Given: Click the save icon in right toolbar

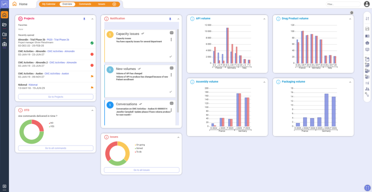Looking at the screenshot, I should (x=367, y=29).
